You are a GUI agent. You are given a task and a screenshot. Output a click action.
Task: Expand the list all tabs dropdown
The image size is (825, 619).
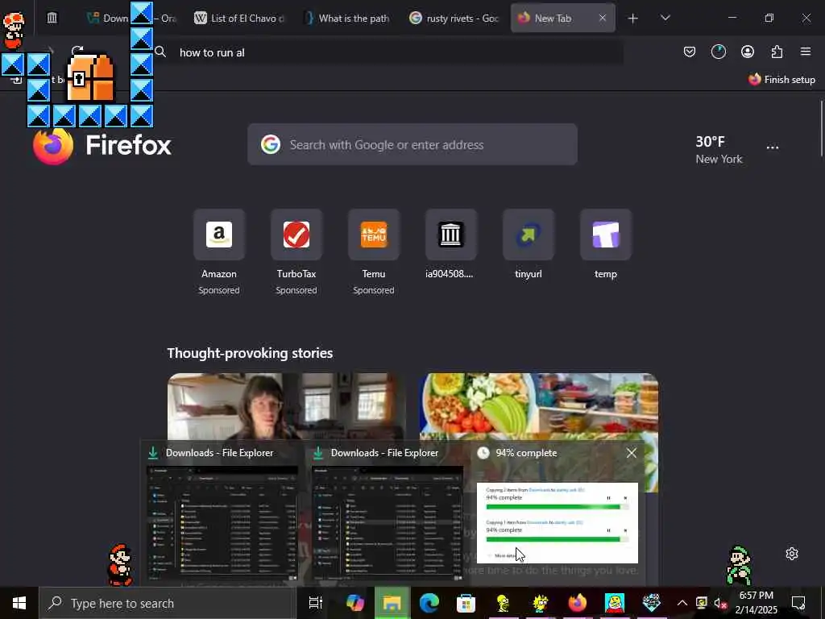click(x=665, y=18)
